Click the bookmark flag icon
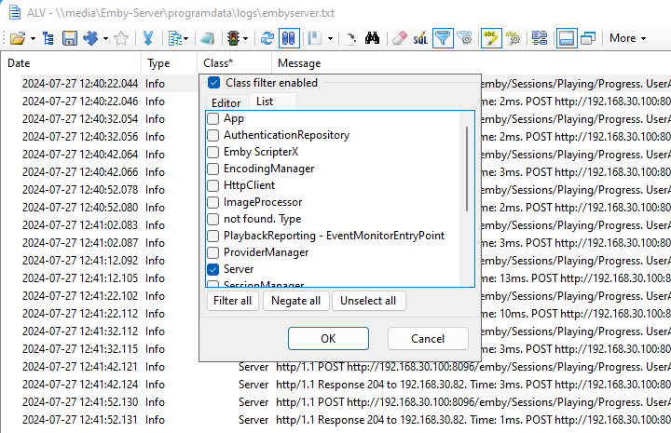The height and width of the screenshot is (433, 671). pos(315,38)
